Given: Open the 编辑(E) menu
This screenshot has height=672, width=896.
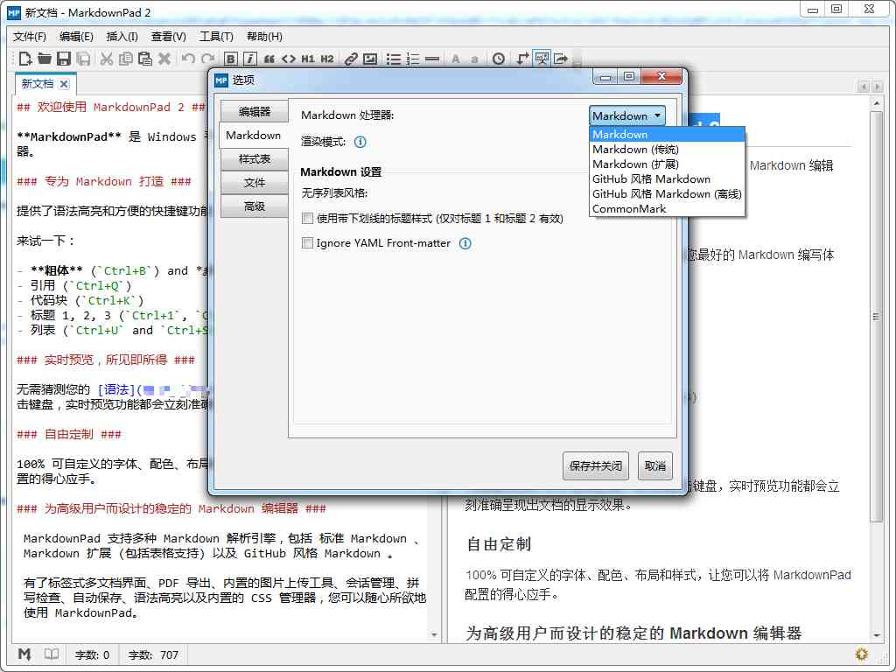Looking at the screenshot, I should tap(76, 37).
